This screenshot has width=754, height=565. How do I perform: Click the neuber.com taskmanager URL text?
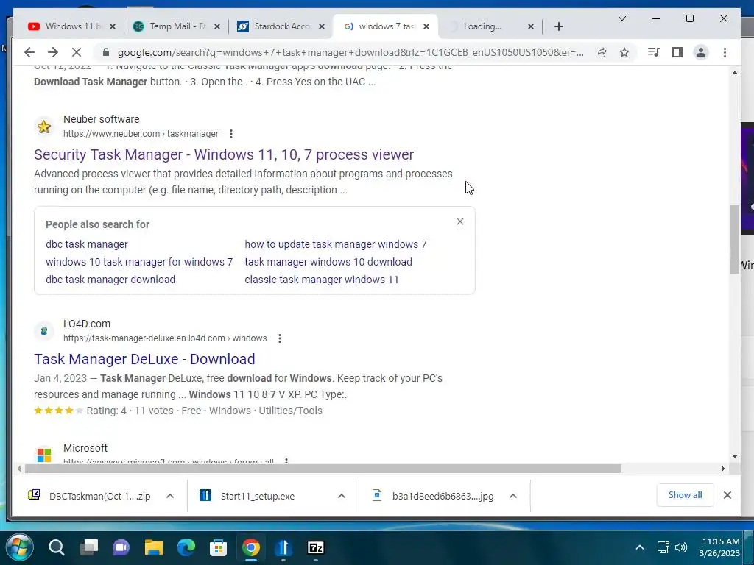tap(141, 134)
